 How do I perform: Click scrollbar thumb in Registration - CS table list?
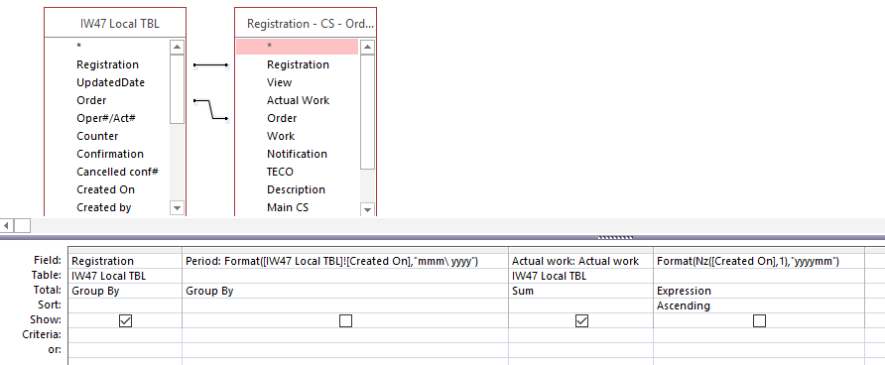point(367,112)
